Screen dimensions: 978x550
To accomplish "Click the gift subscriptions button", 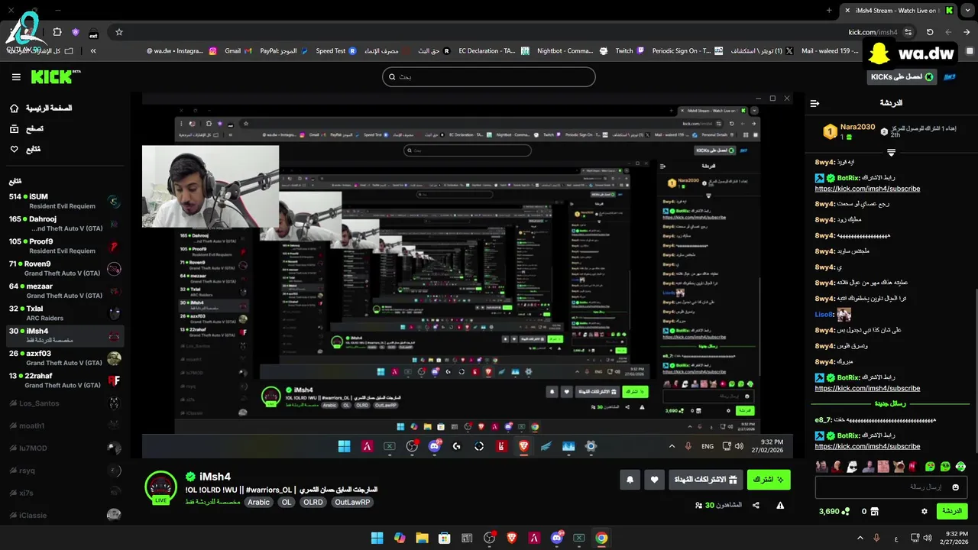I will click(707, 480).
